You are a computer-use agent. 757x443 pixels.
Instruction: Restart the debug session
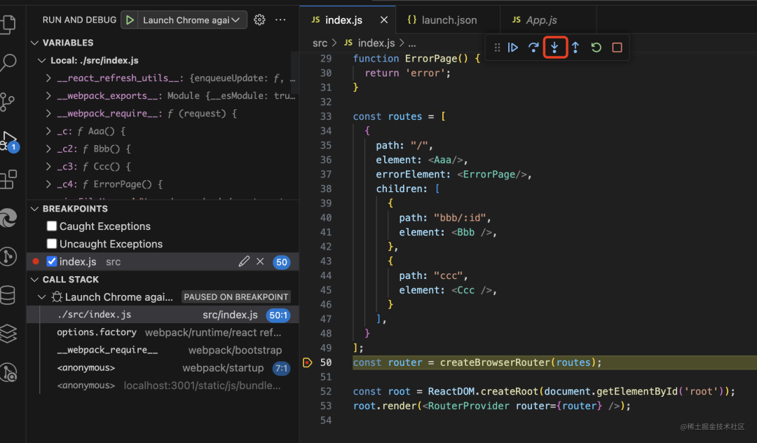(x=596, y=47)
